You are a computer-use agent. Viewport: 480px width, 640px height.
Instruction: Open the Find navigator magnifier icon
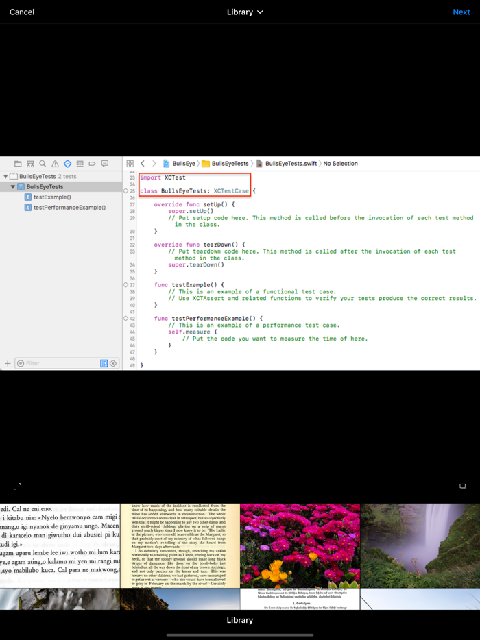click(43, 164)
